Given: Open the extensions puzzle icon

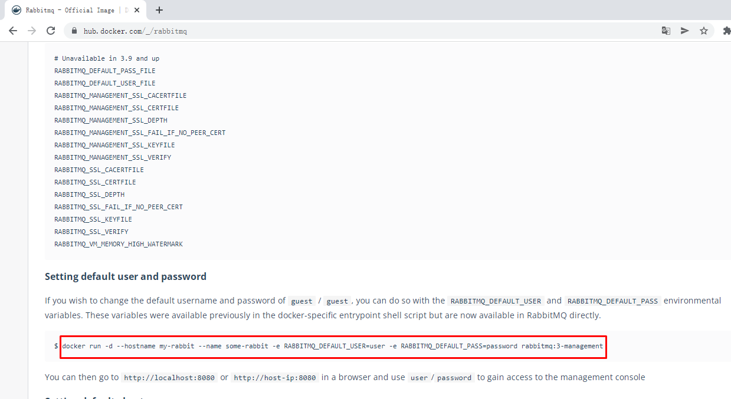Looking at the screenshot, I should coord(726,31).
